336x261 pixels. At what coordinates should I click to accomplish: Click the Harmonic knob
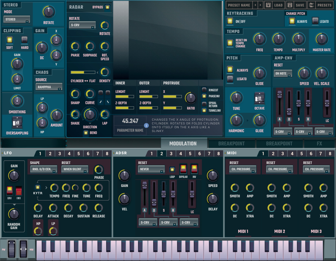click(x=236, y=120)
